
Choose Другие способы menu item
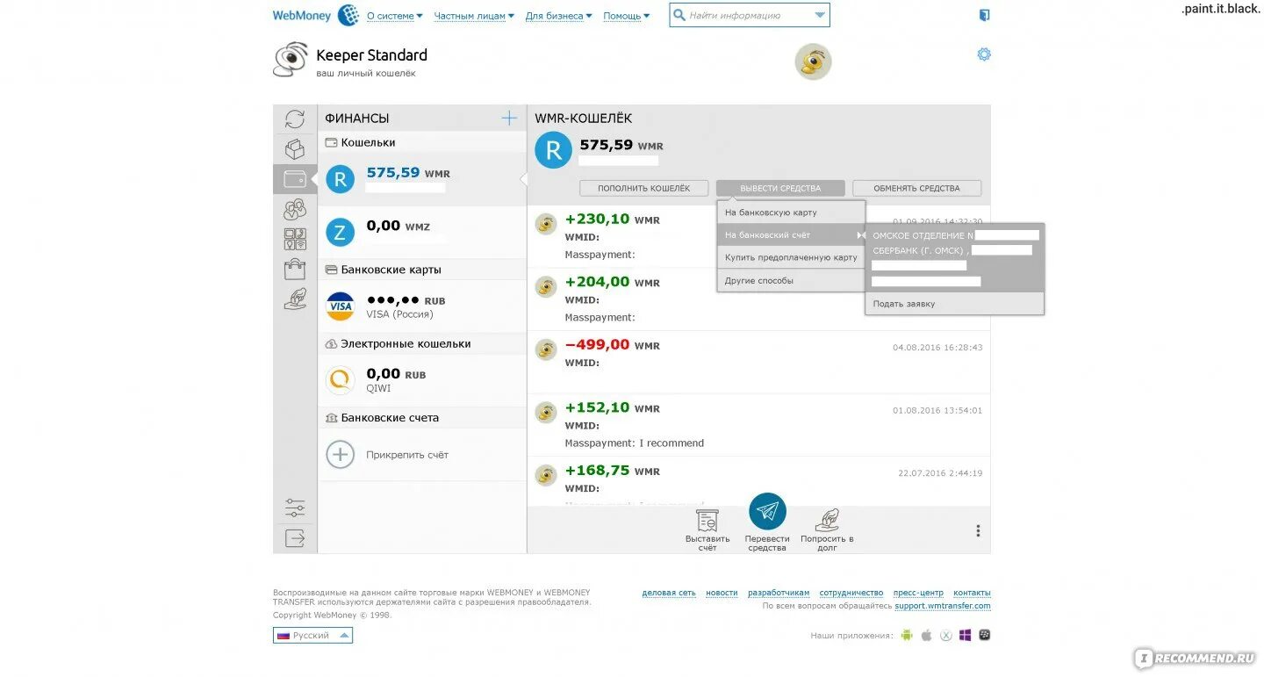click(x=791, y=281)
